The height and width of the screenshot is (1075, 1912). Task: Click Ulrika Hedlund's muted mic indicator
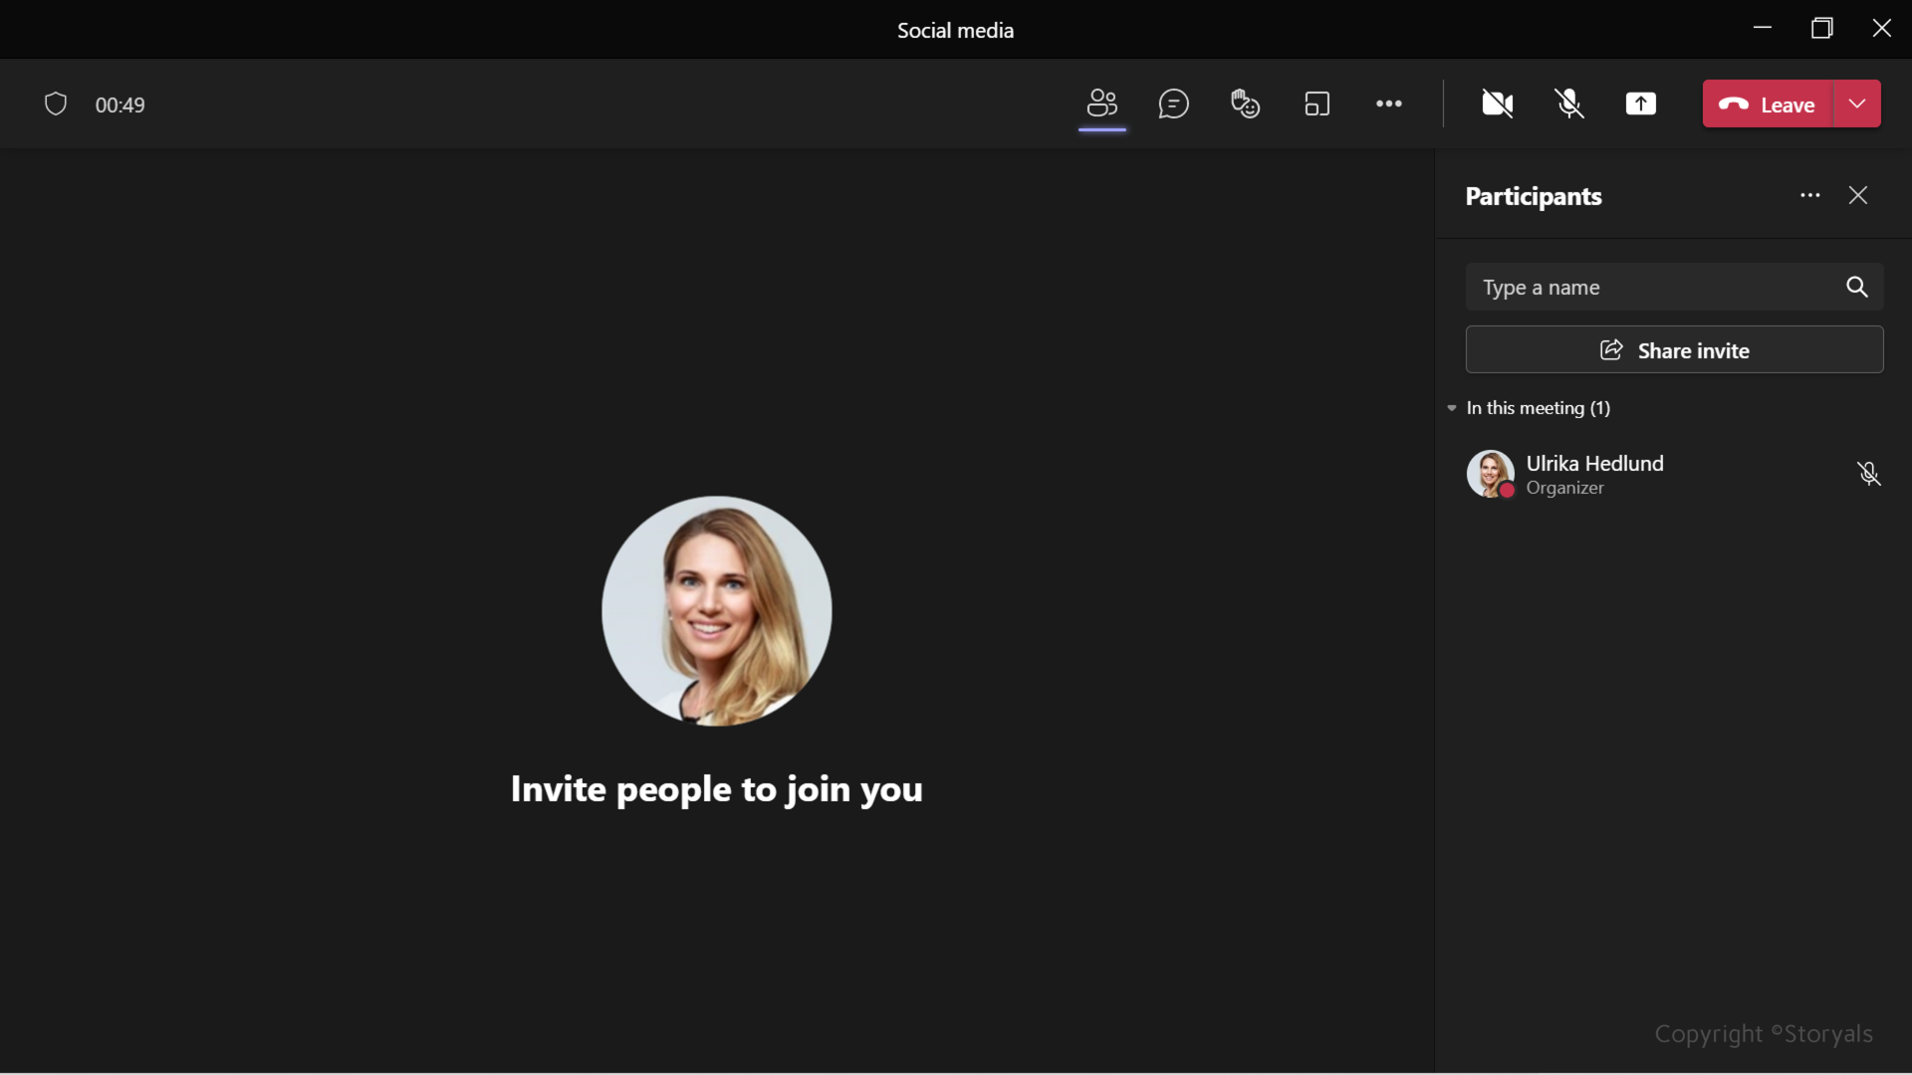pos(1869,474)
